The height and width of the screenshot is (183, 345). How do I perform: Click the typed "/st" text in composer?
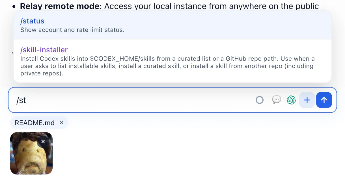(21, 100)
